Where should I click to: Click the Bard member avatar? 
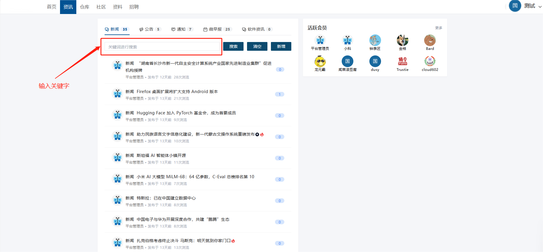(430, 40)
